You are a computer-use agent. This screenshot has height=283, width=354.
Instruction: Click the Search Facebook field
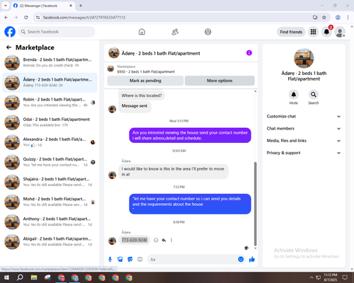(57, 32)
